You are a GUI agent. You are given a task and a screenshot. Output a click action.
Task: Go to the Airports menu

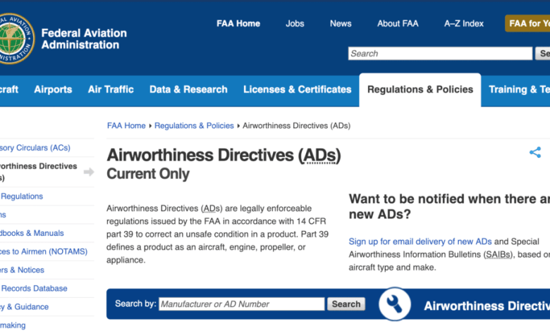point(53,89)
